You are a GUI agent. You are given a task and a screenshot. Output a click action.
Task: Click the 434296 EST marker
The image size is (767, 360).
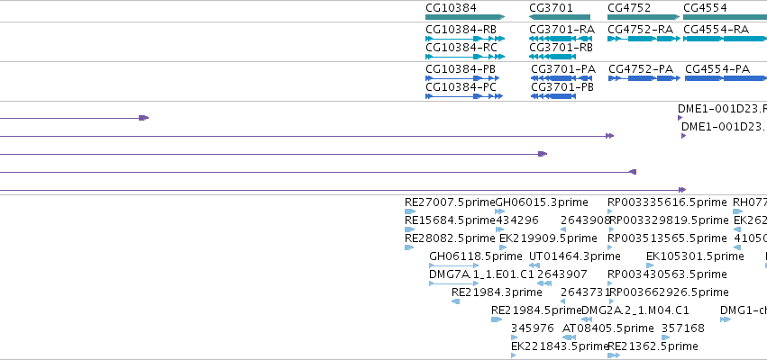point(499,229)
